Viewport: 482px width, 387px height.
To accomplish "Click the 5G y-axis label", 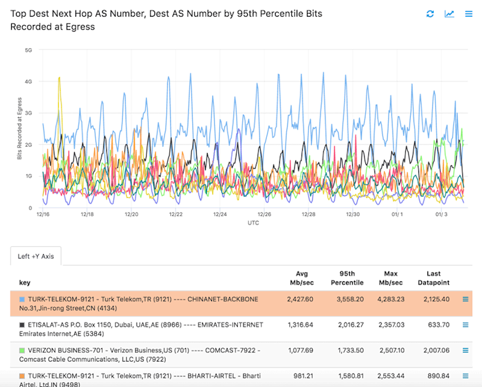I will click(28, 50).
